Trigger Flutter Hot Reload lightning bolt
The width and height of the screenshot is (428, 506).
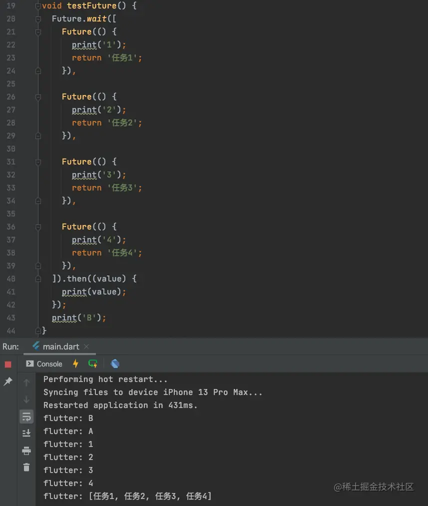76,363
